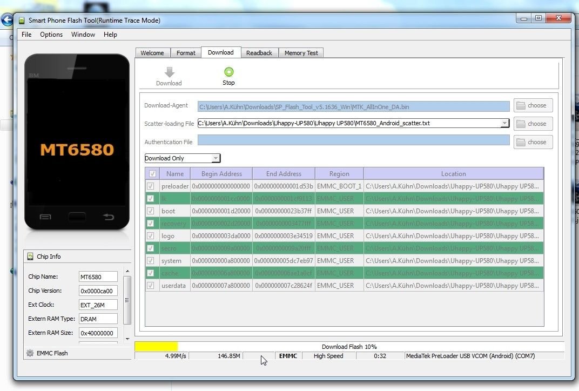Viewport: 579px width, 391px height.
Task: Toggle the lk row checkbox
Action: (x=150, y=198)
